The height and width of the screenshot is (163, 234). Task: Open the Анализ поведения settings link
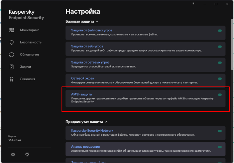[85, 146]
